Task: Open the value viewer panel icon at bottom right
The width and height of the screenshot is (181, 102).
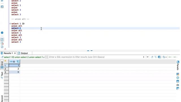Action: click(178, 89)
